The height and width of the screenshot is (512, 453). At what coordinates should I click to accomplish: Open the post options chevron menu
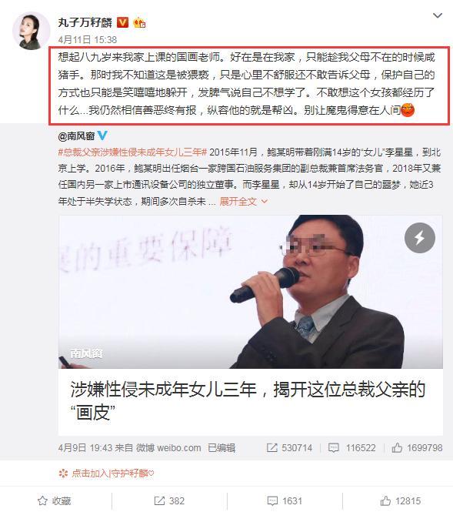[x=437, y=15]
